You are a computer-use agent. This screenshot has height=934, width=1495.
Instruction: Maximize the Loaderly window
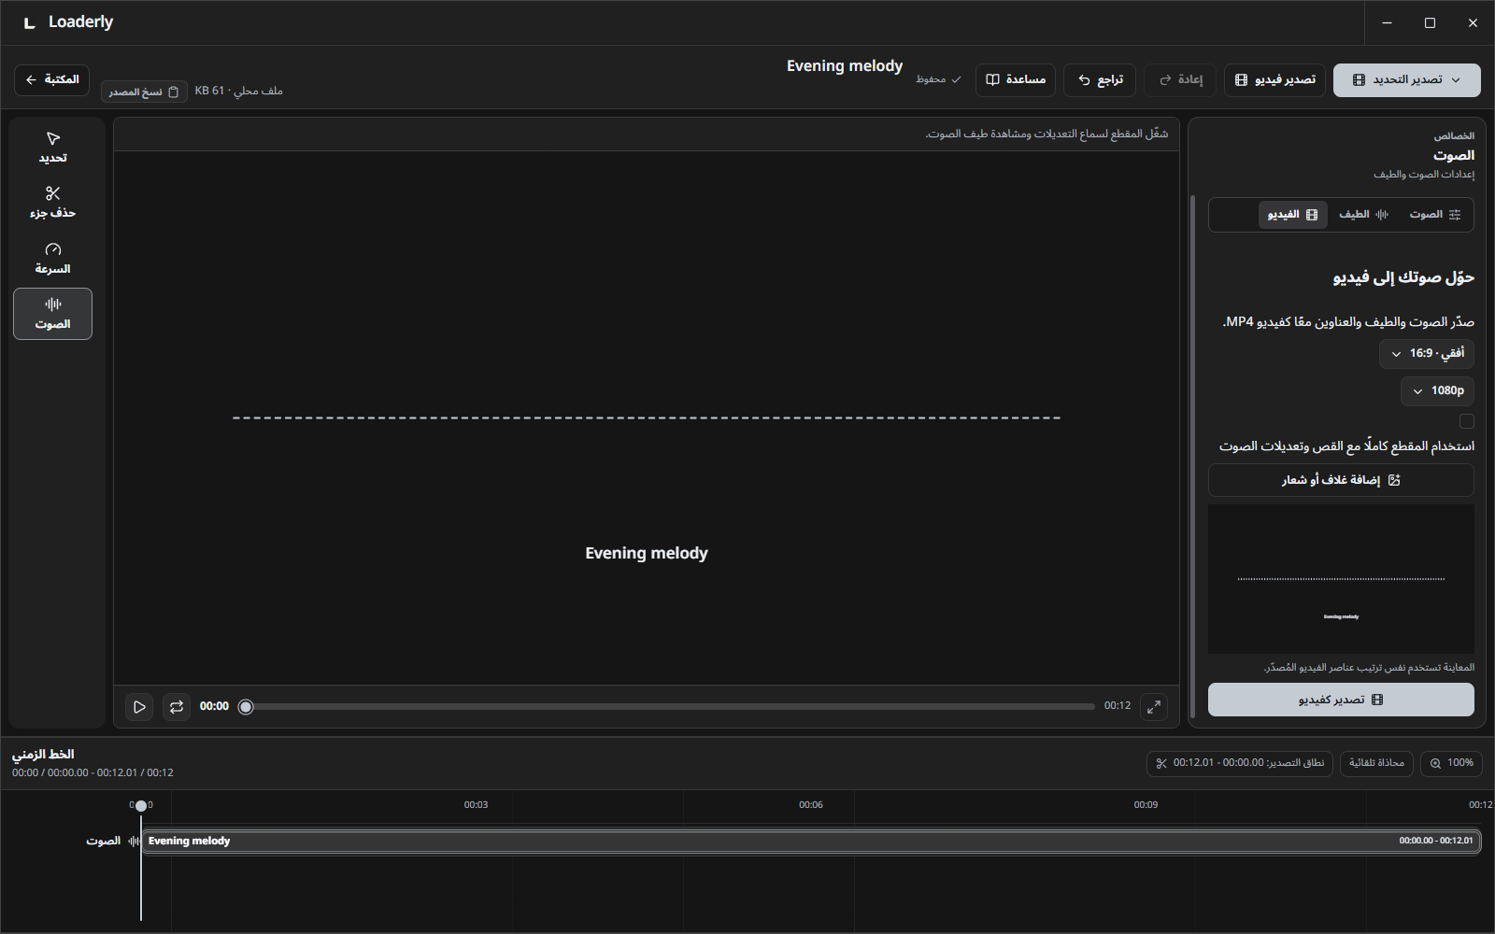(x=1430, y=22)
